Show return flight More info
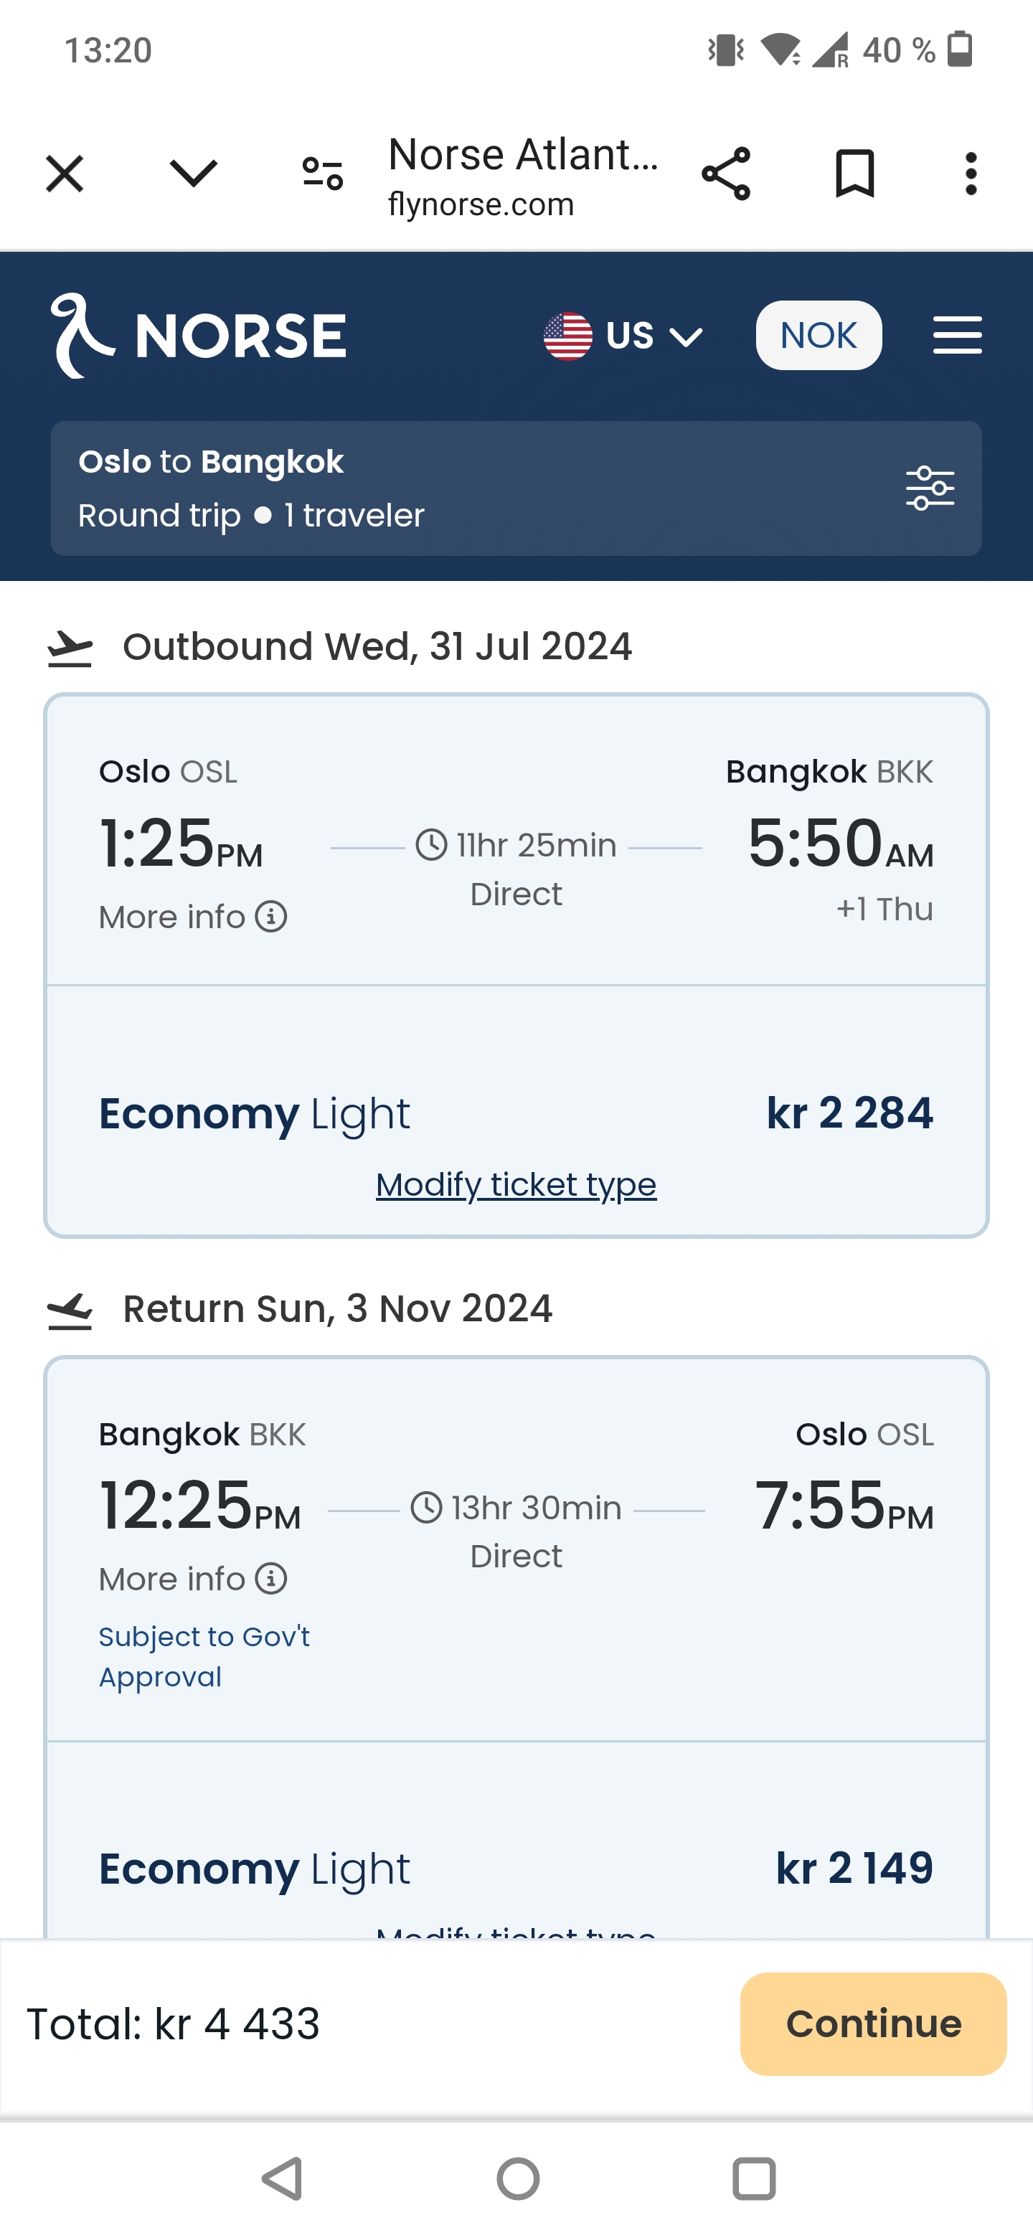 (192, 1579)
